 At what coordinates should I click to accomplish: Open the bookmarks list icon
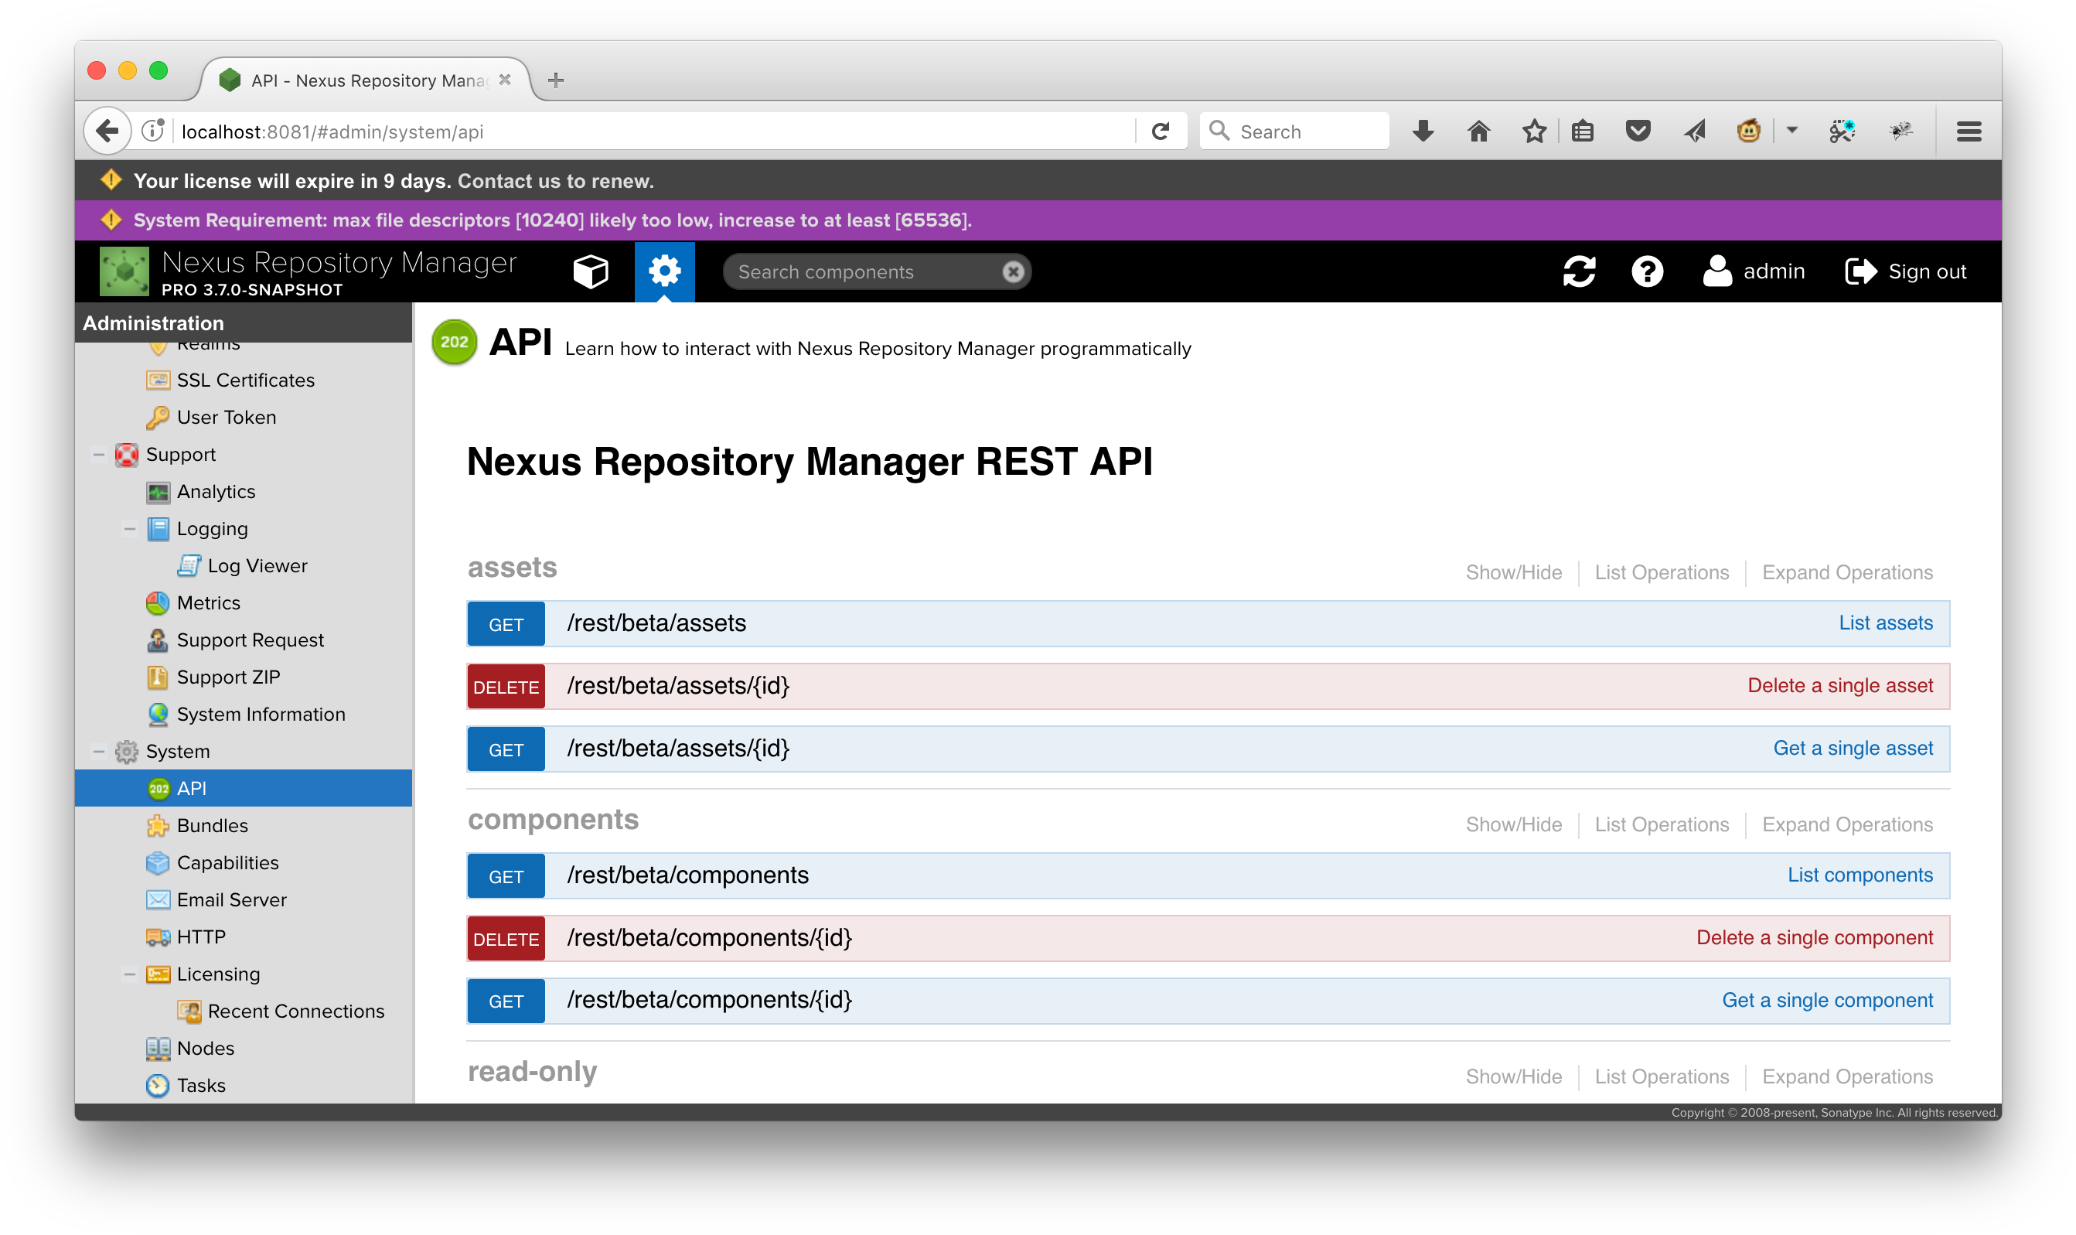coord(1583,131)
